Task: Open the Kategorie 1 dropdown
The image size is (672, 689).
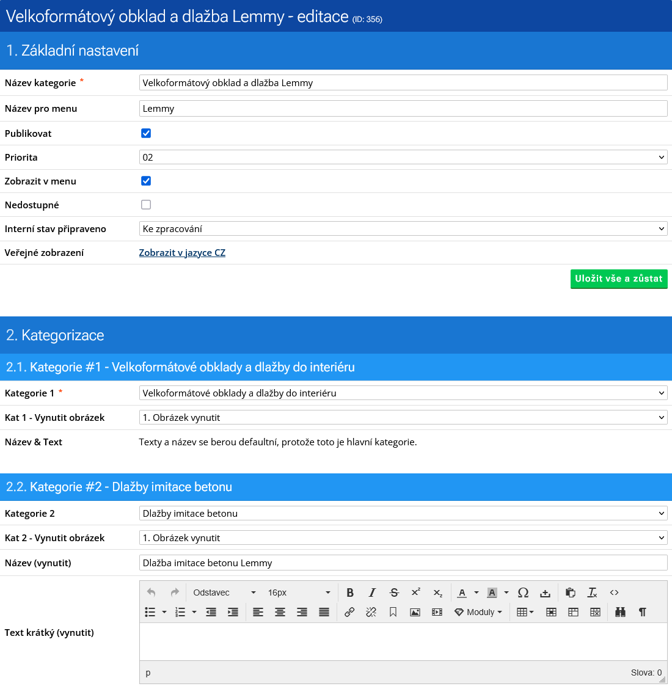Action: tap(403, 393)
